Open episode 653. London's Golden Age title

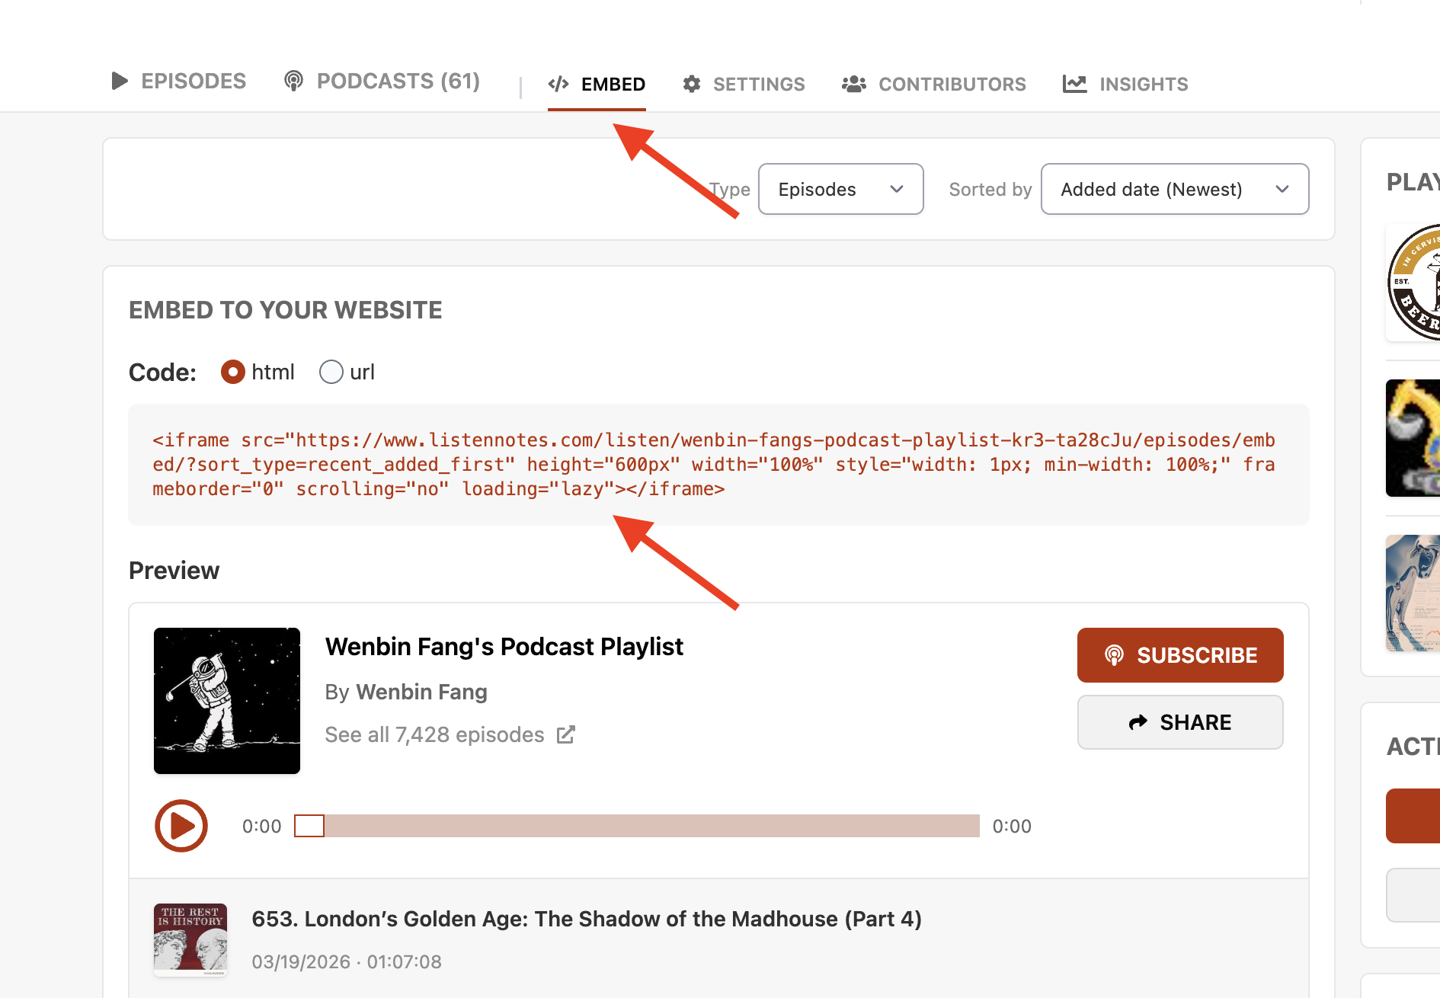(x=587, y=919)
